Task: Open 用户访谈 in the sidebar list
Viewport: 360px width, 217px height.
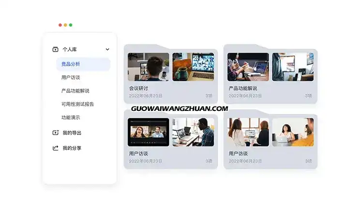Action: click(71, 77)
